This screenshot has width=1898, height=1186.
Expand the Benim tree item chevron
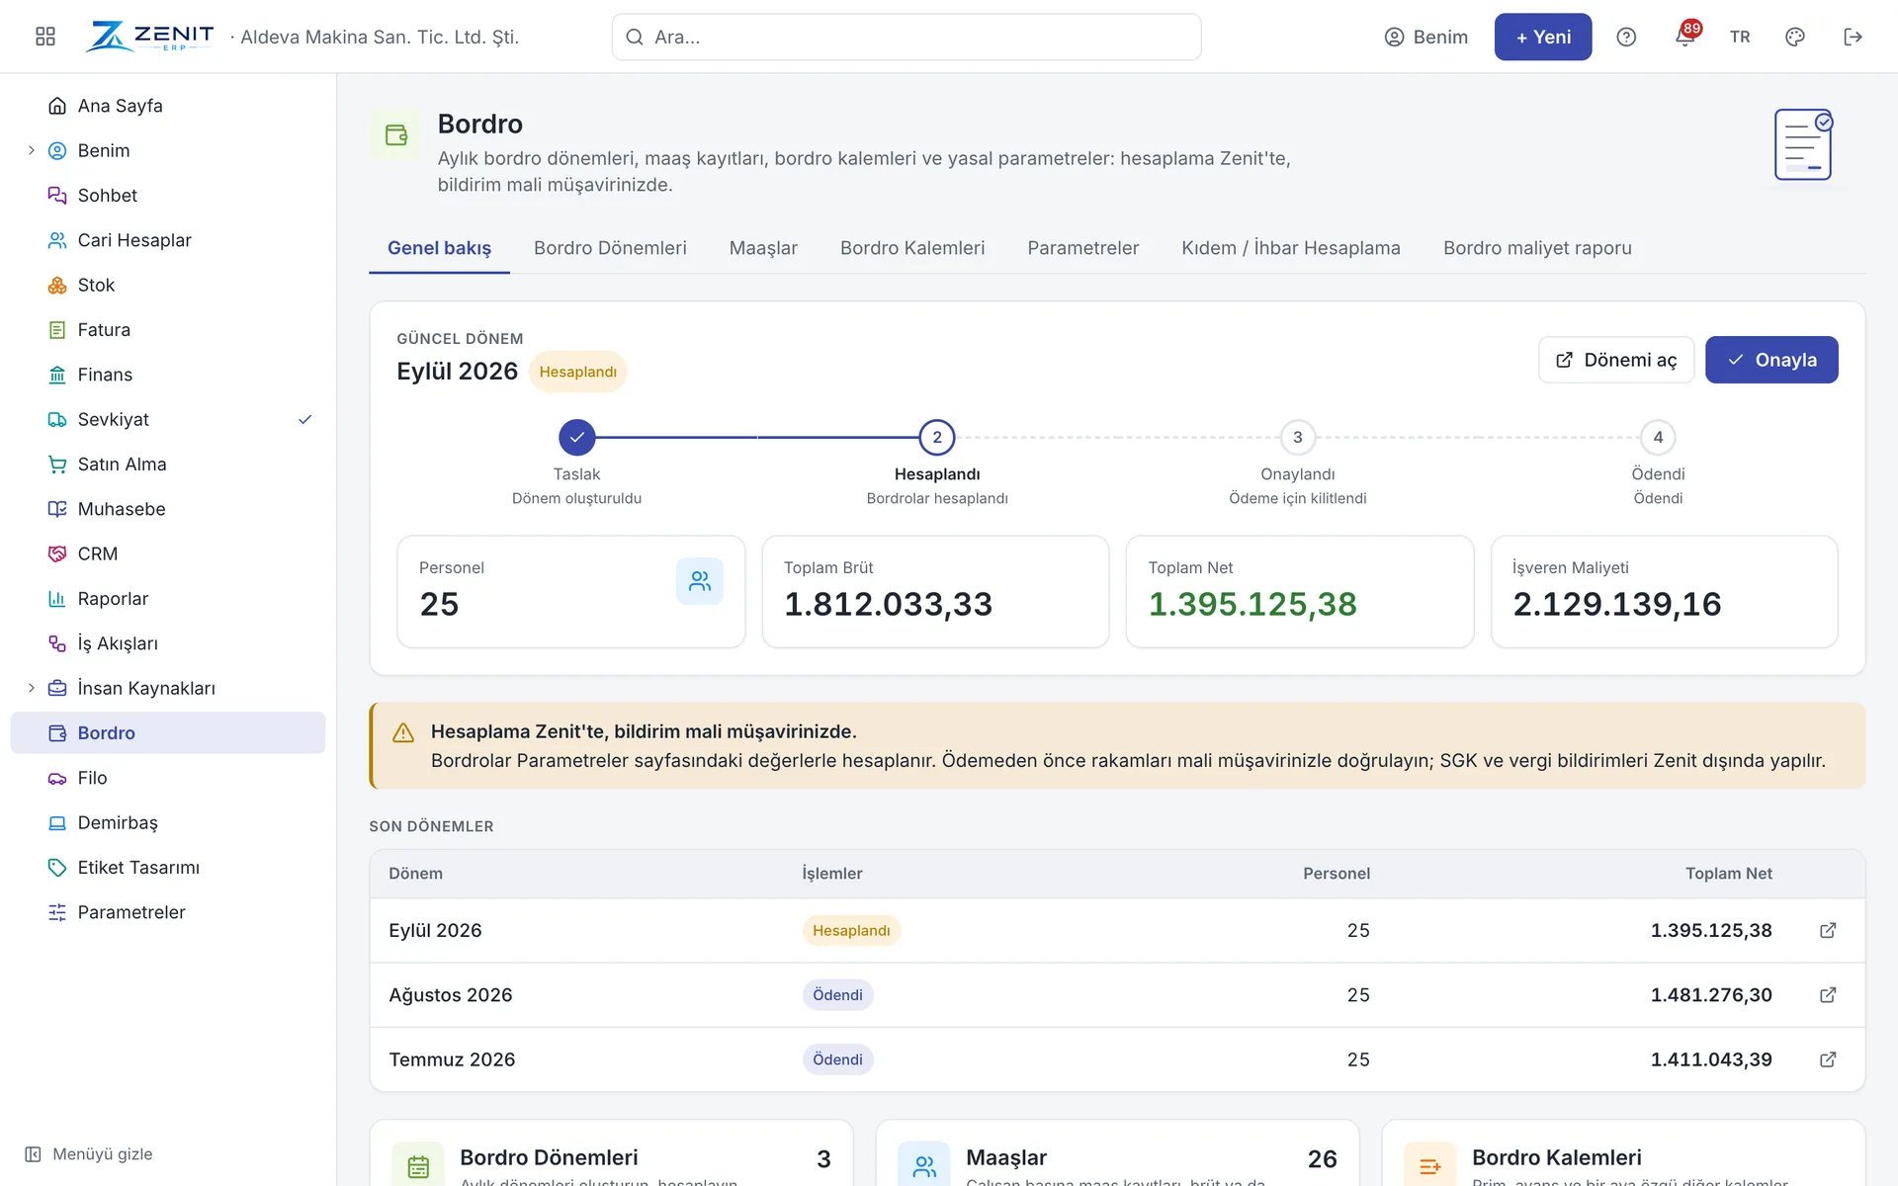[32, 150]
